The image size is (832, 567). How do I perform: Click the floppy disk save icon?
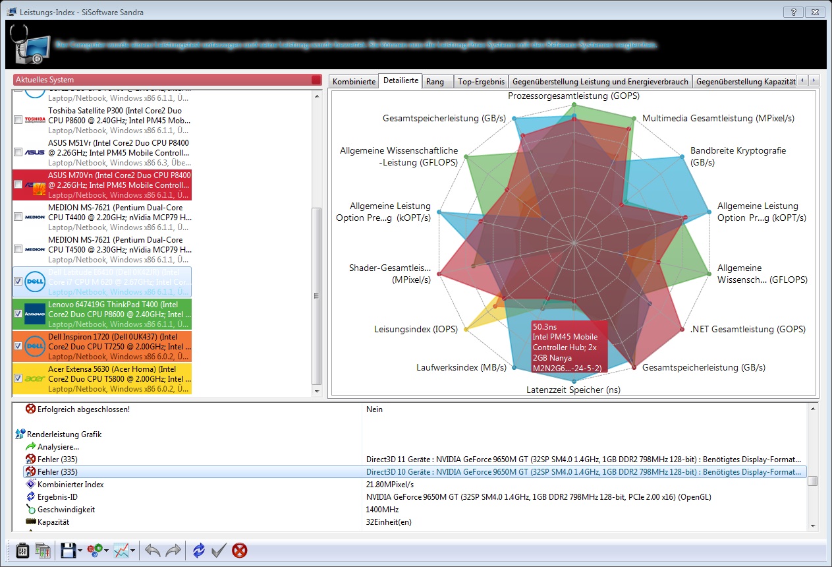pos(68,550)
